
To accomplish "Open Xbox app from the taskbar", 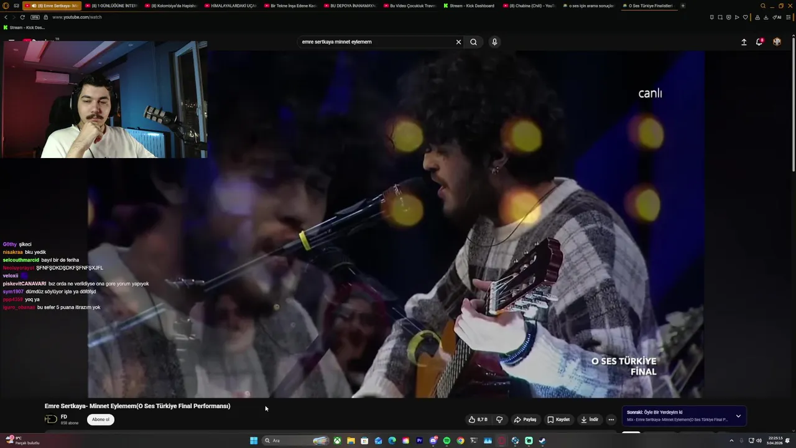I will 337,441.
